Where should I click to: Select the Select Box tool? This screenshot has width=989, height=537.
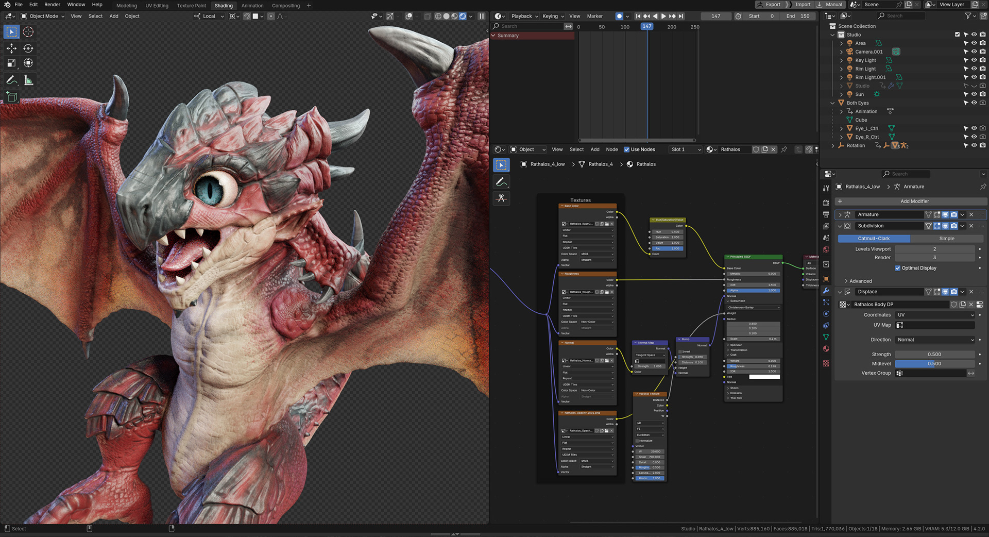pyautogui.click(x=11, y=32)
